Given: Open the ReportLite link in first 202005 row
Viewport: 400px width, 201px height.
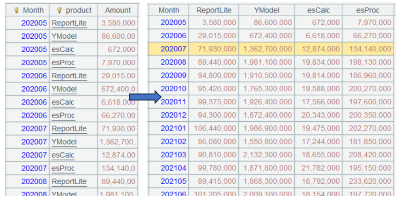Looking at the screenshot, I should [69, 23].
